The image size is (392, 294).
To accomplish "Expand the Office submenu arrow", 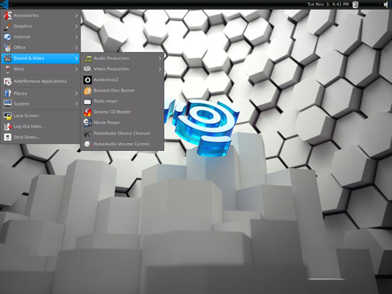I will tap(76, 48).
